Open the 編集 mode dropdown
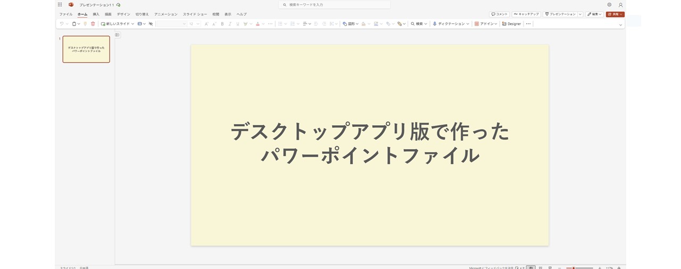Viewport: 681px width, 269px height. (594, 14)
